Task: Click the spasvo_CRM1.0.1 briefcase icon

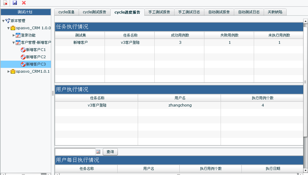Action: coord(13,72)
